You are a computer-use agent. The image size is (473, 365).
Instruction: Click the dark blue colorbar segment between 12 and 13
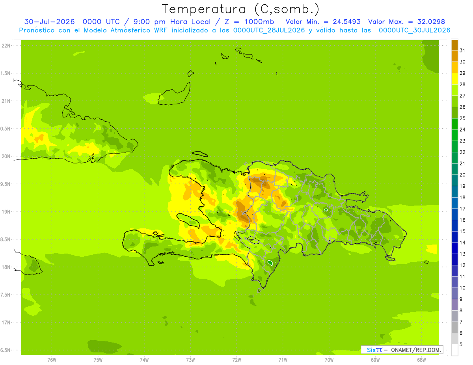pos(454,259)
